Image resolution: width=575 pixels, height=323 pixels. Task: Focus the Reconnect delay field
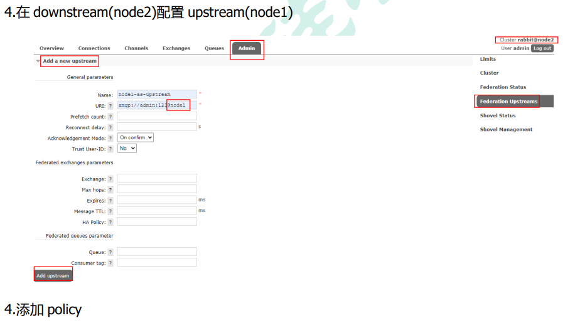[x=157, y=127]
